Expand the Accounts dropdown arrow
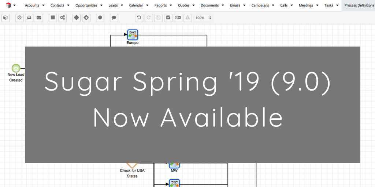Image resolution: width=375 pixels, height=187 pixels. coord(43,5)
